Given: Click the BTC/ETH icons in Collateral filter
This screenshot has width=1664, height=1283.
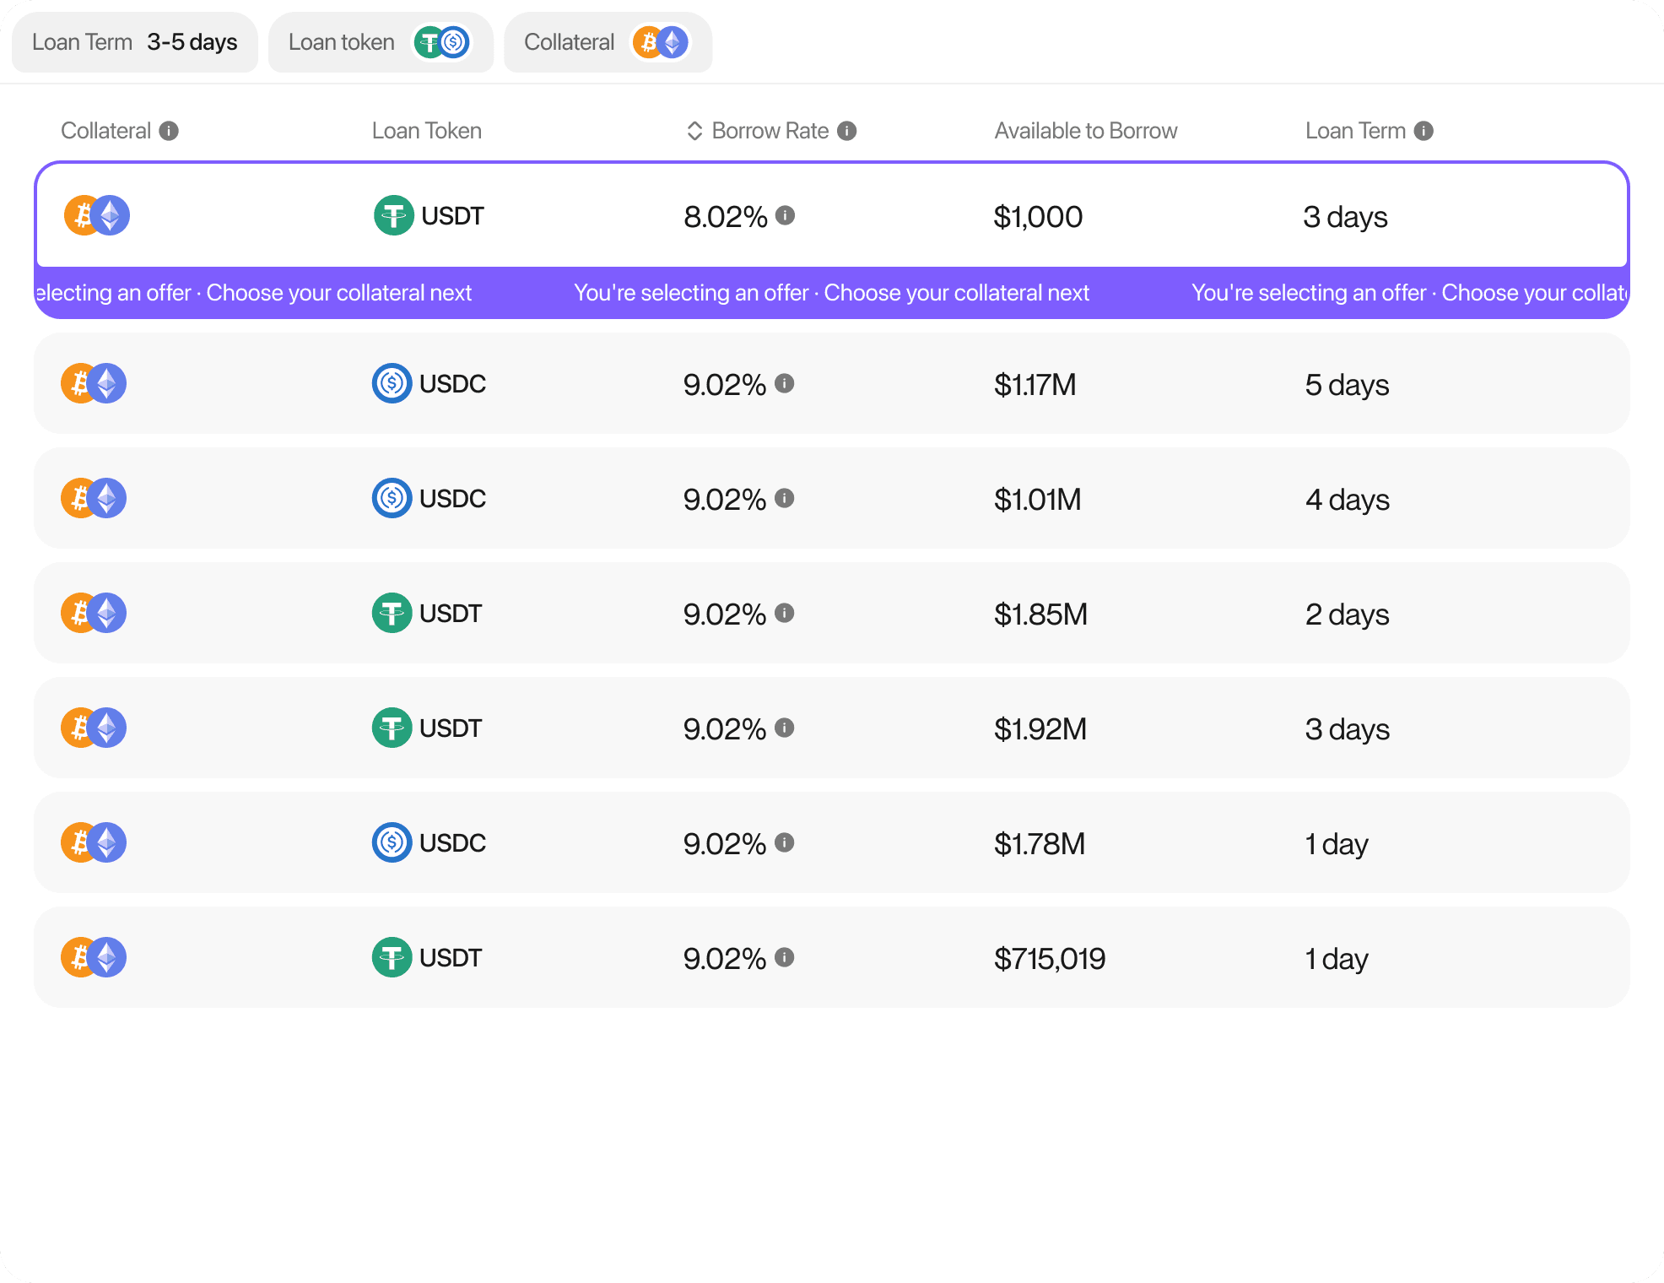Looking at the screenshot, I should (661, 42).
